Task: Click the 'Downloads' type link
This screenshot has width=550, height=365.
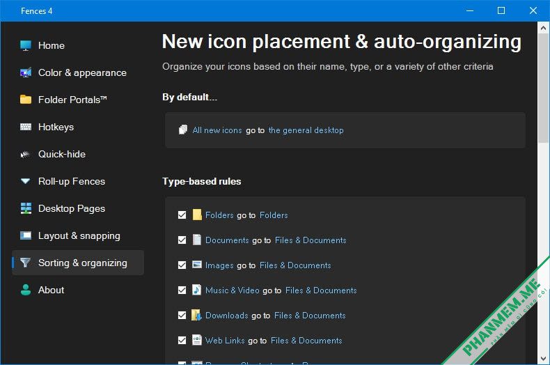Action: click(226, 315)
